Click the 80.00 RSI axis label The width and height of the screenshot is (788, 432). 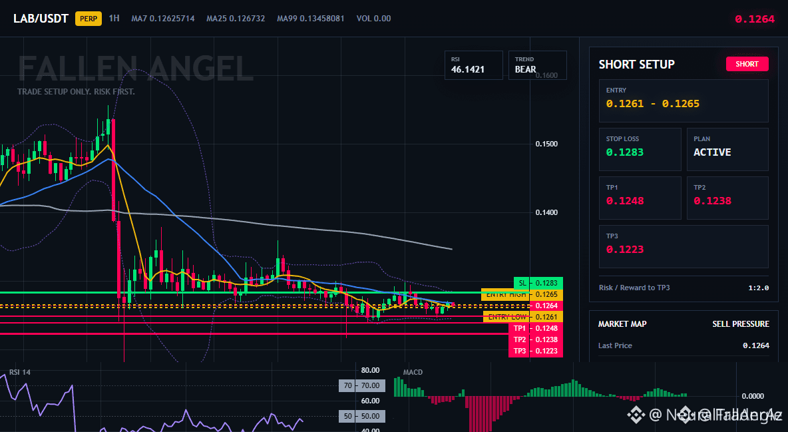371,370
